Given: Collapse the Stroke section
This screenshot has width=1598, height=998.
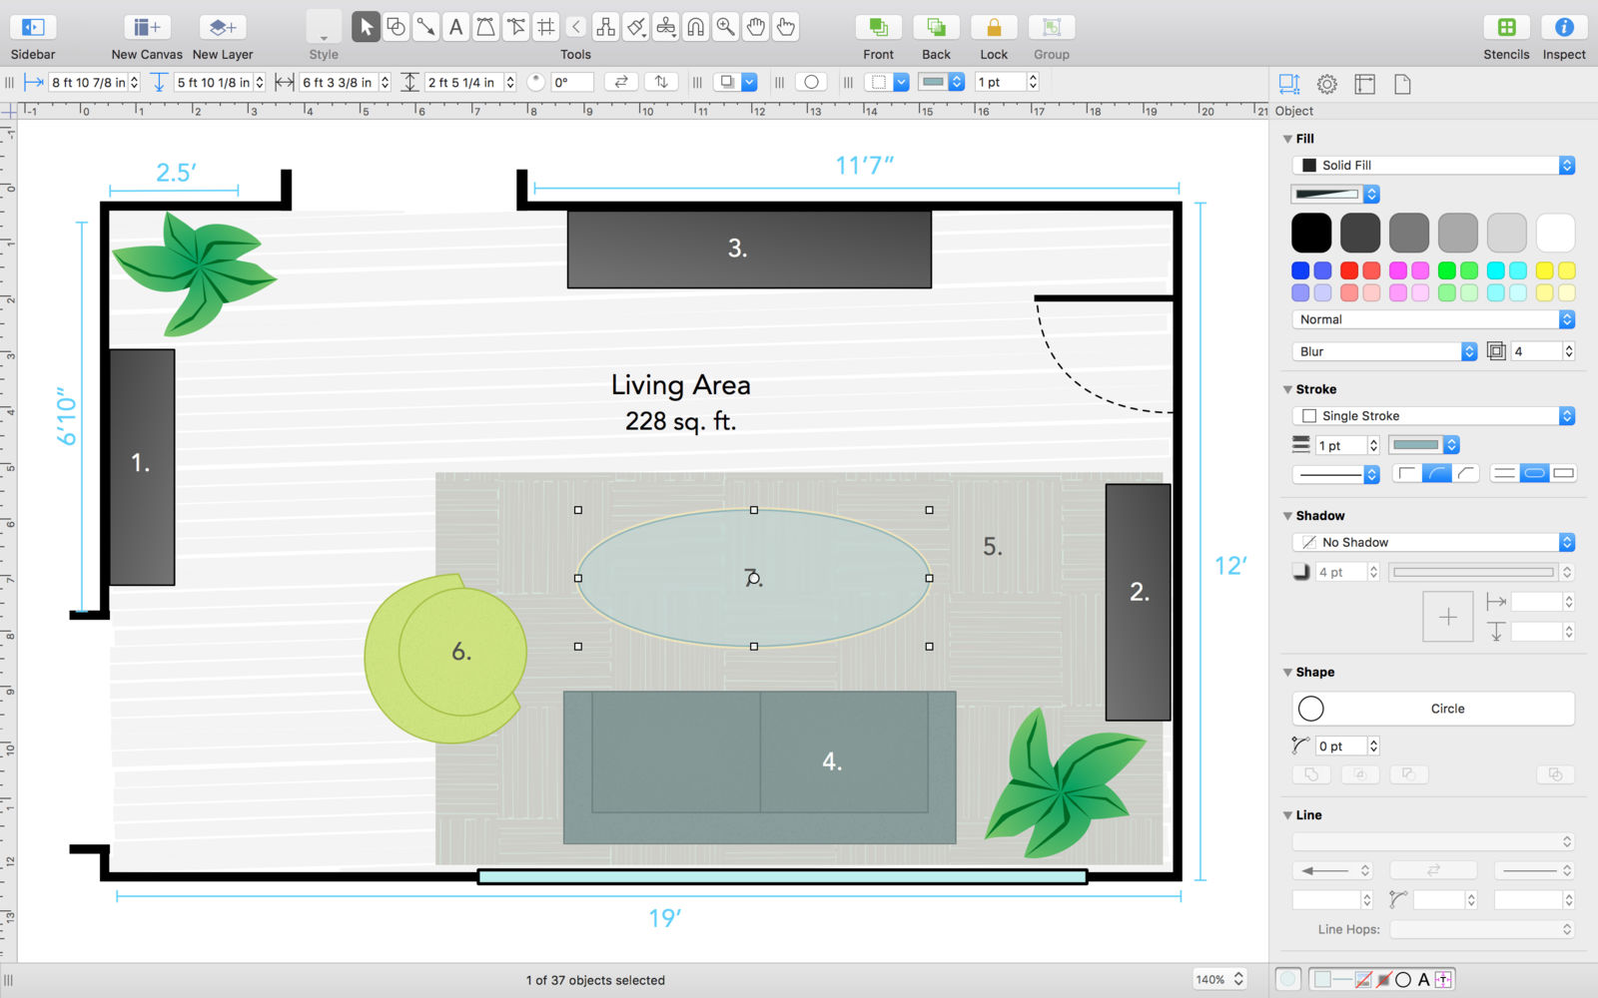Looking at the screenshot, I should (1287, 389).
